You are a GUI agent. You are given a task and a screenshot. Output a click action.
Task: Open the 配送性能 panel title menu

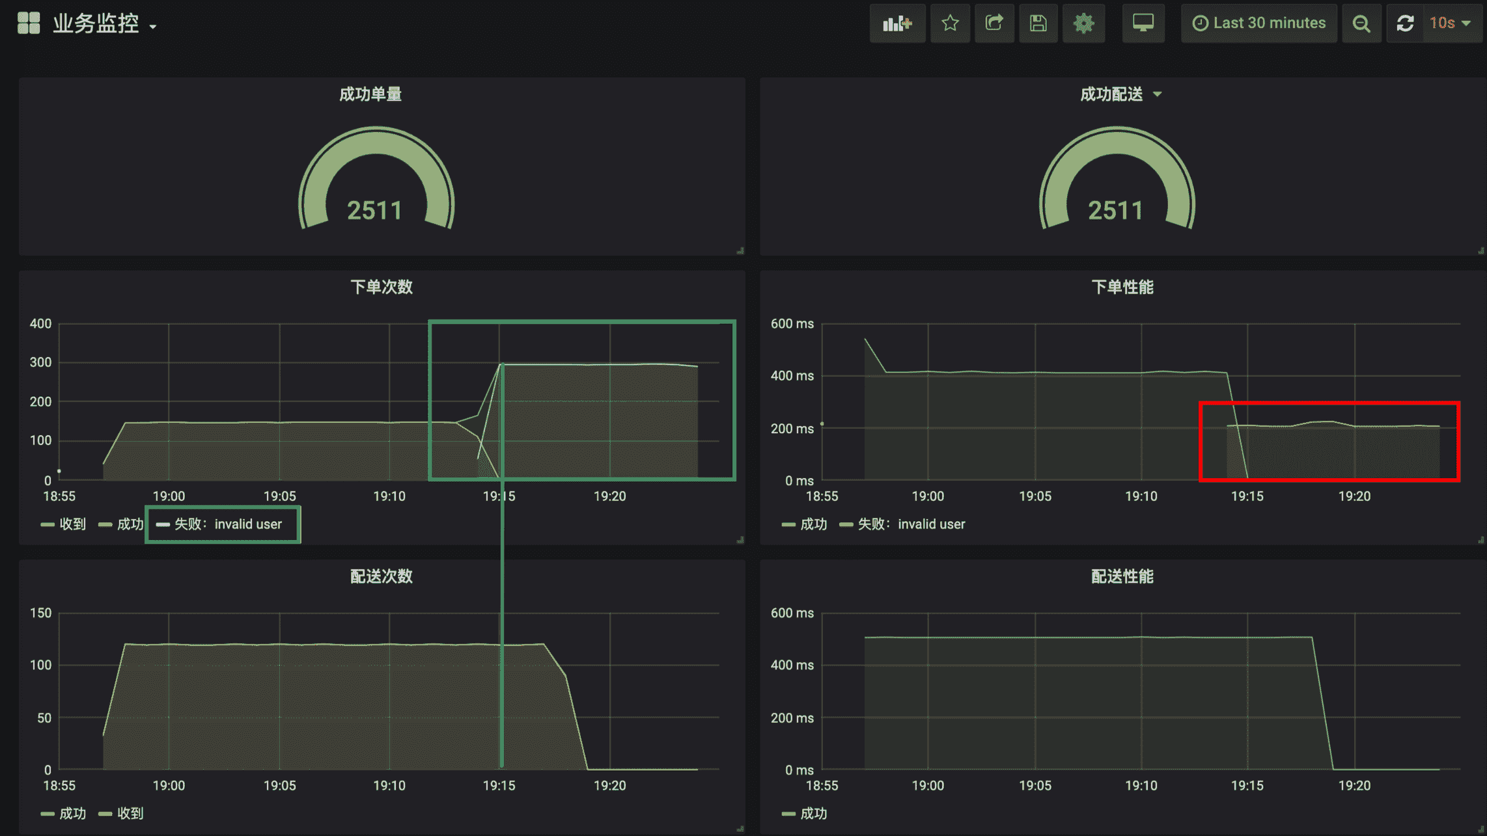1122,576
